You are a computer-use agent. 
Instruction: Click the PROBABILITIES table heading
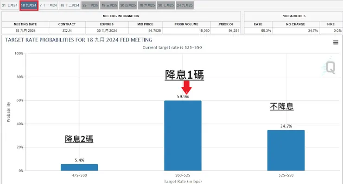click(293, 16)
